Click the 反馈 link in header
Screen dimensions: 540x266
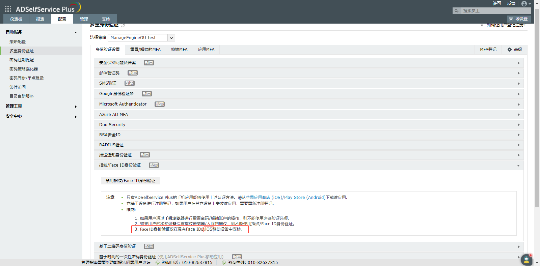511,3
